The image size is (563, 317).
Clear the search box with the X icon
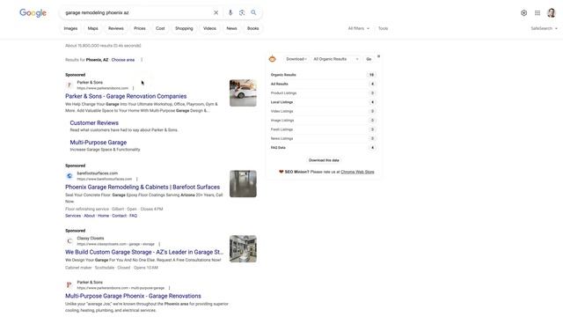tap(216, 12)
